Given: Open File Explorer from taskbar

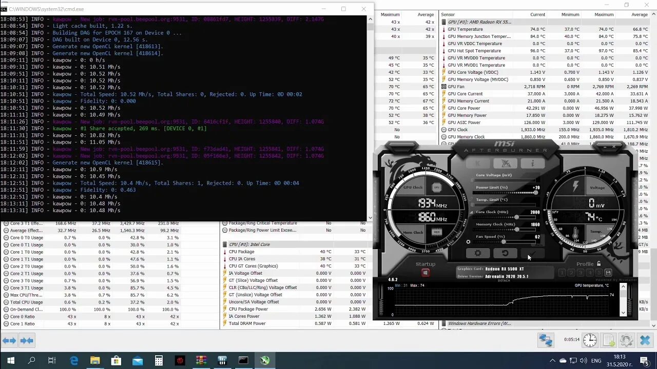Looking at the screenshot, I should click(x=95, y=361).
